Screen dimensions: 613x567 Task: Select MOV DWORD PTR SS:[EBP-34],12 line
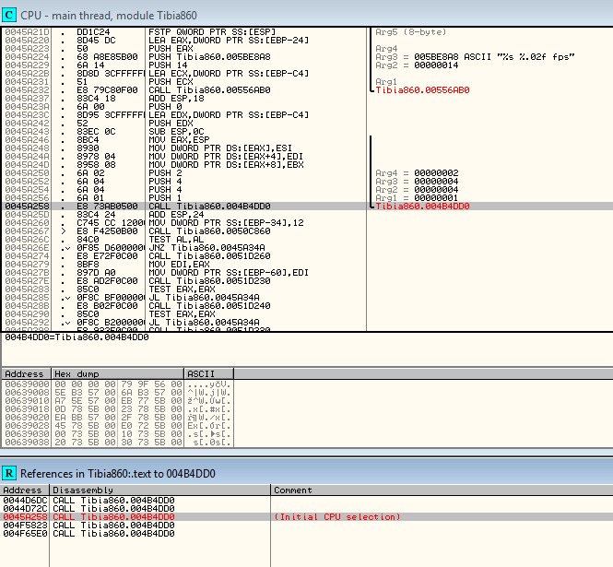226,222
